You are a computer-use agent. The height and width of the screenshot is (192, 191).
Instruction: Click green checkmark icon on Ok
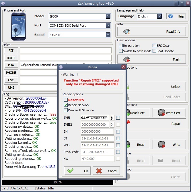point(70,171)
